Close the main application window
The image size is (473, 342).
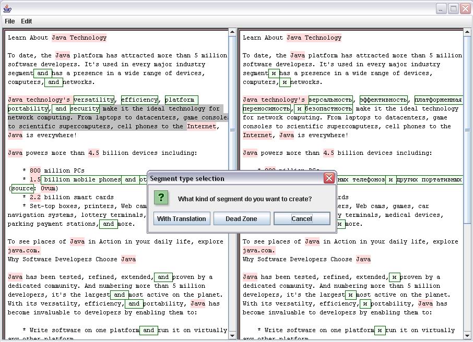click(465, 9)
